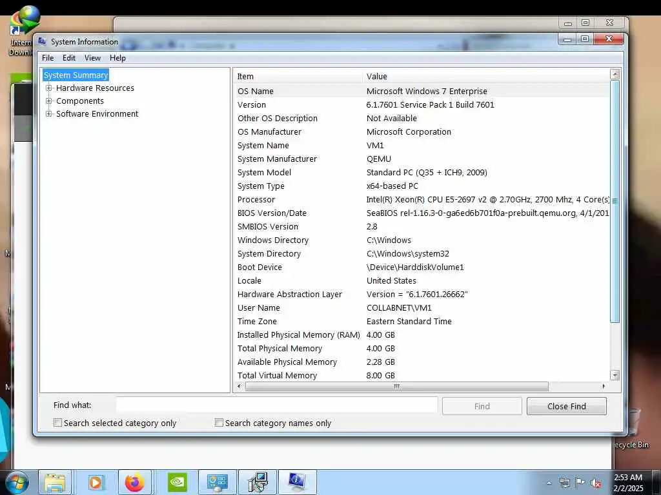The image size is (661, 495).
Task: Show hidden system tray icons
Action: click(549, 483)
